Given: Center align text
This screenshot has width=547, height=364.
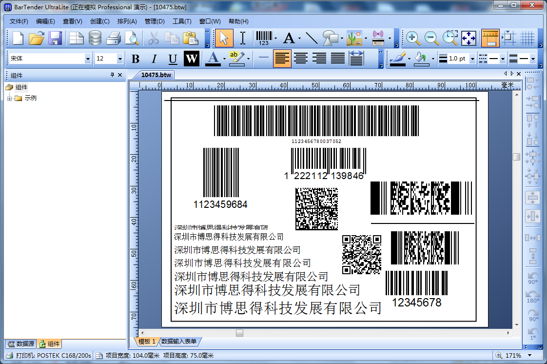Looking at the screenshot, I should pos(301,59).
